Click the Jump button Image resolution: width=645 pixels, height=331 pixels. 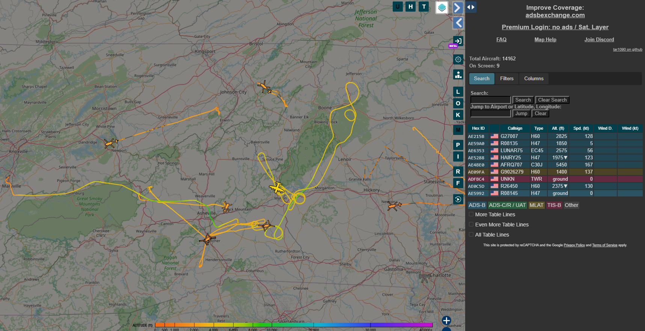pos(521,113)
